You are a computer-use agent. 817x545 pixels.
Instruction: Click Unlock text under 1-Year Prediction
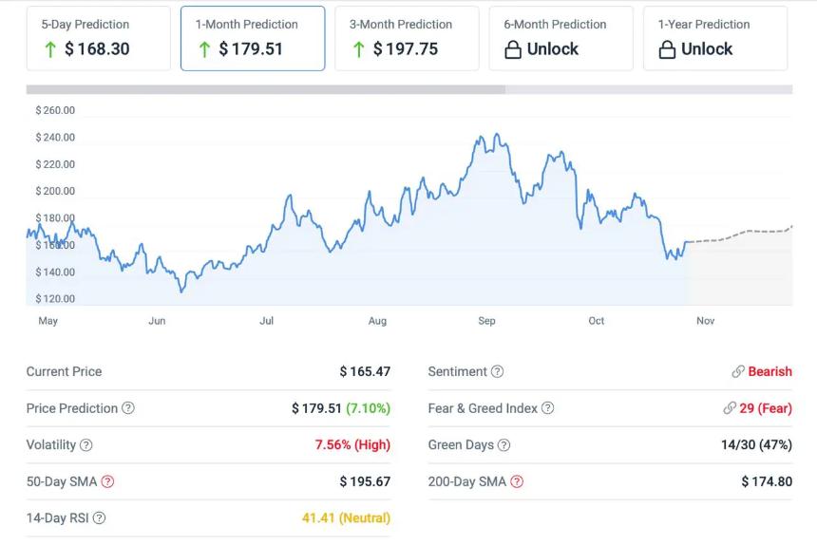click(x=707, y=49)
